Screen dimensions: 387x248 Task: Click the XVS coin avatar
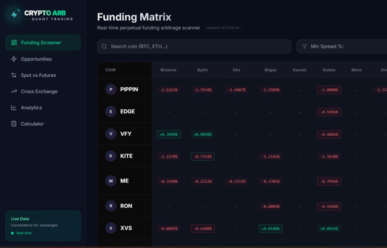coord(111,228)
